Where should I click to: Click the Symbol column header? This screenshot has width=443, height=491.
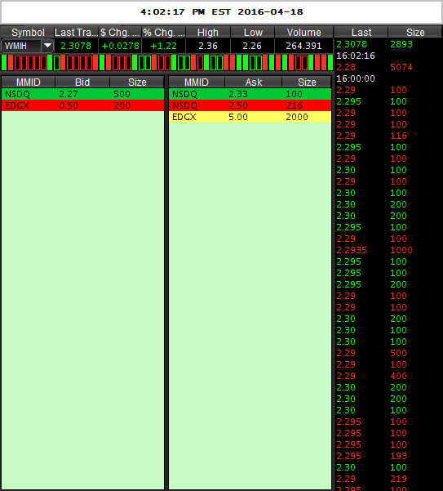click(28, 32)
